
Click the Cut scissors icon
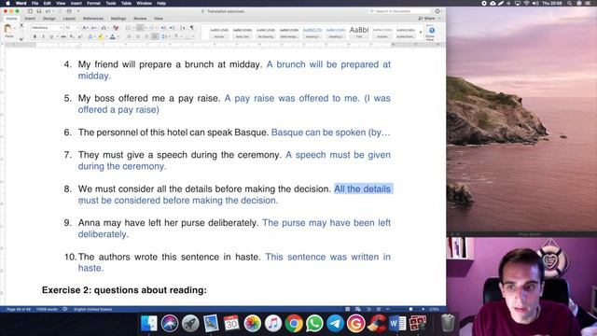point(21,25)
